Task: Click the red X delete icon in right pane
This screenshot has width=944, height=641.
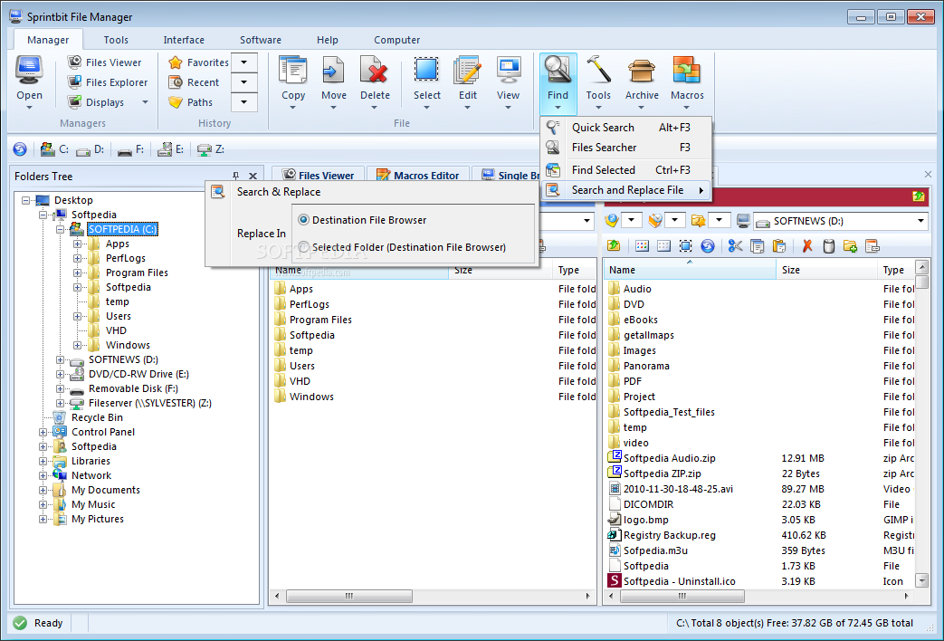Action: click(807, 245)
